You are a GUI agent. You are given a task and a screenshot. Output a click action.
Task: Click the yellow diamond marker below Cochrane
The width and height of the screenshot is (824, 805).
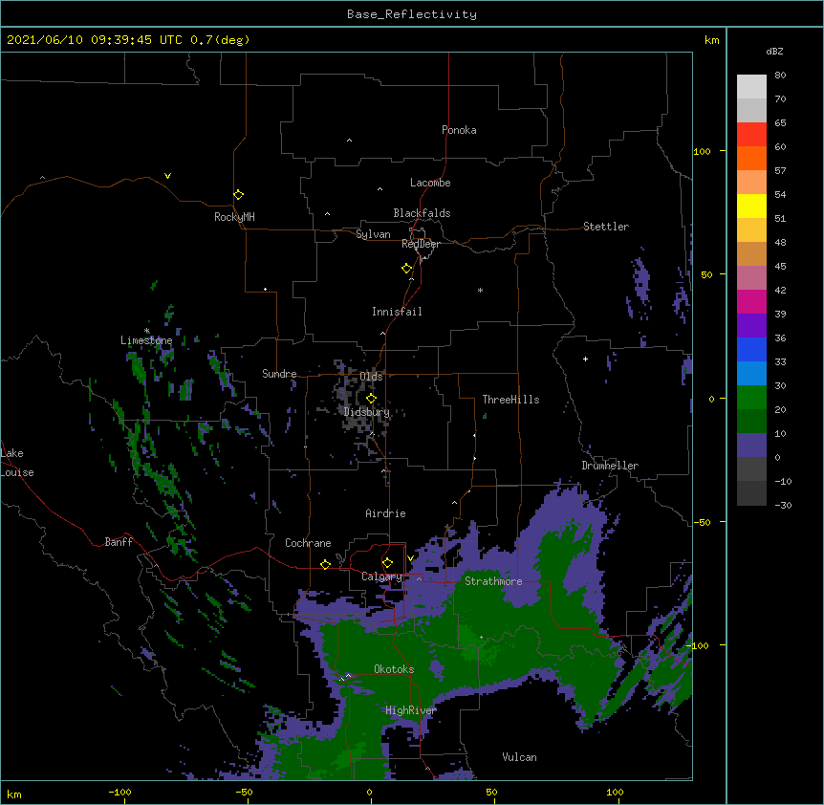pos(325,564)
